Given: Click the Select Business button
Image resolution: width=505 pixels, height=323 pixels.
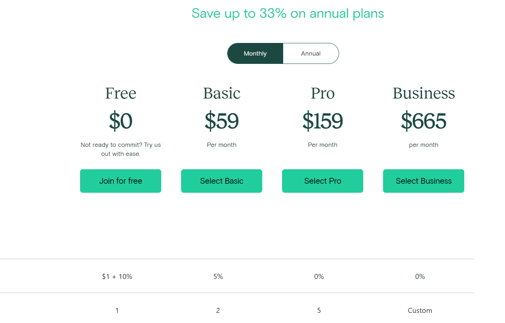Looking at the screenshot, I should pos(423,181).
